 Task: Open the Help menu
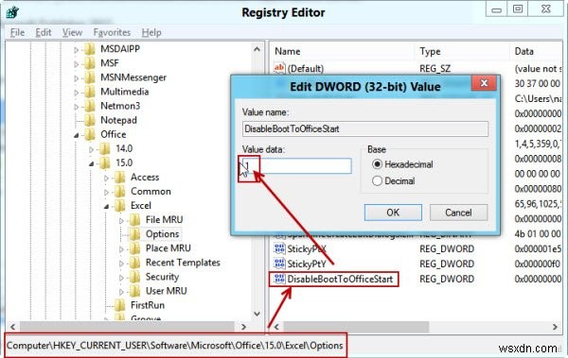click(x=151, y=32)
